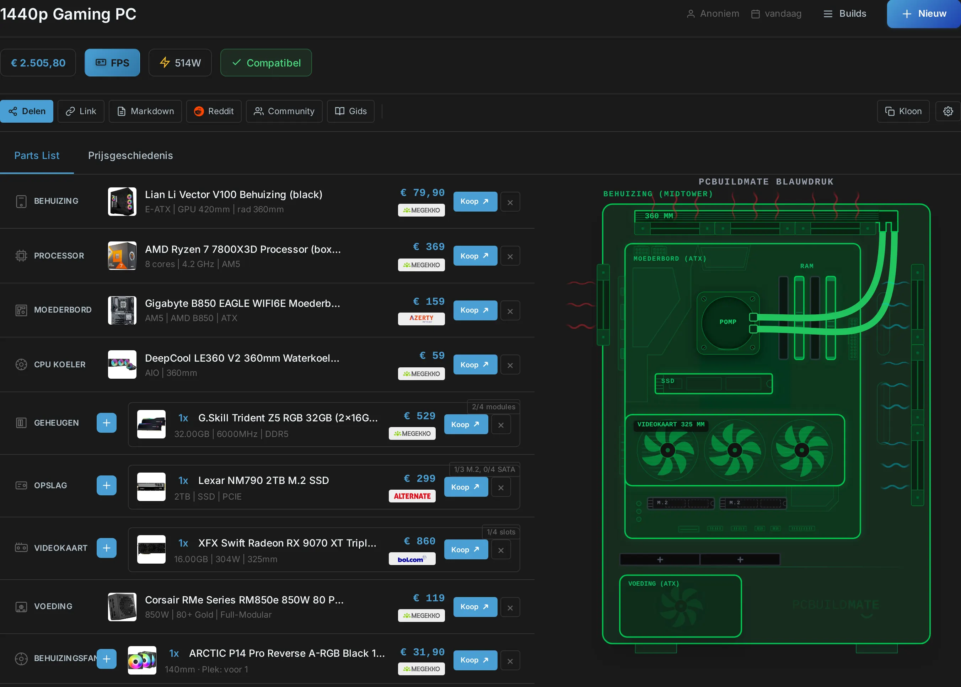961x687 pixels.
Task: Create a new build with Nieuw
Action: (x=923, y=14)
